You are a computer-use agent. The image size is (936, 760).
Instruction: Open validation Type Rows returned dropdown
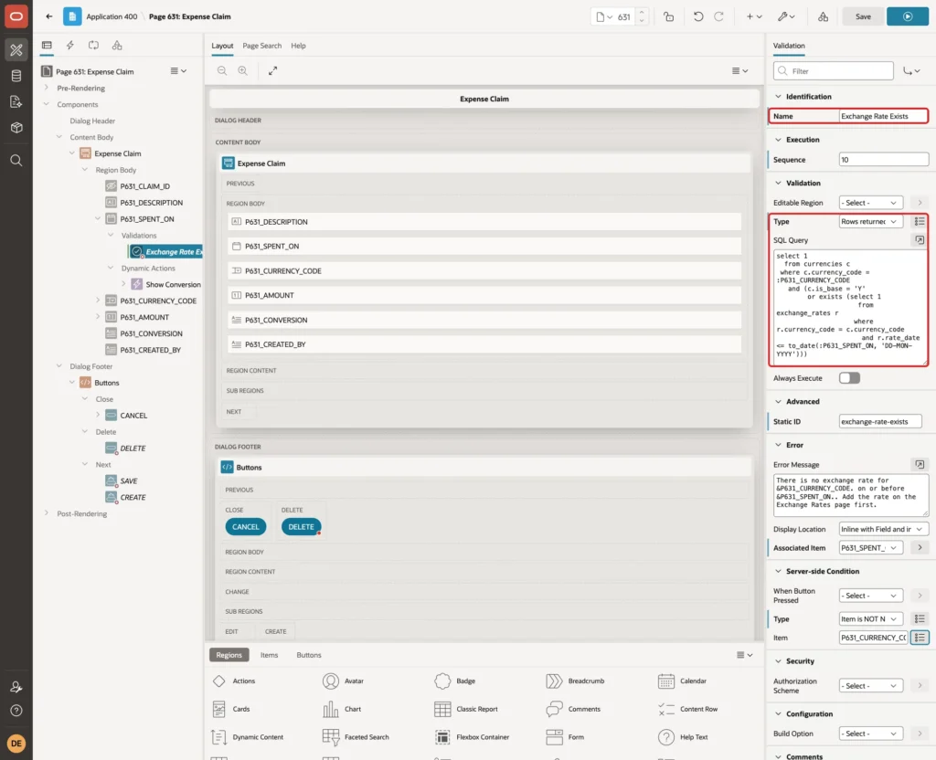[871, 221]
